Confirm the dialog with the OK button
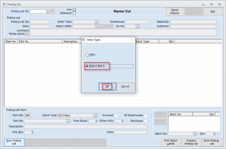Viewport: 226px width, 149px height. [107, 86]
